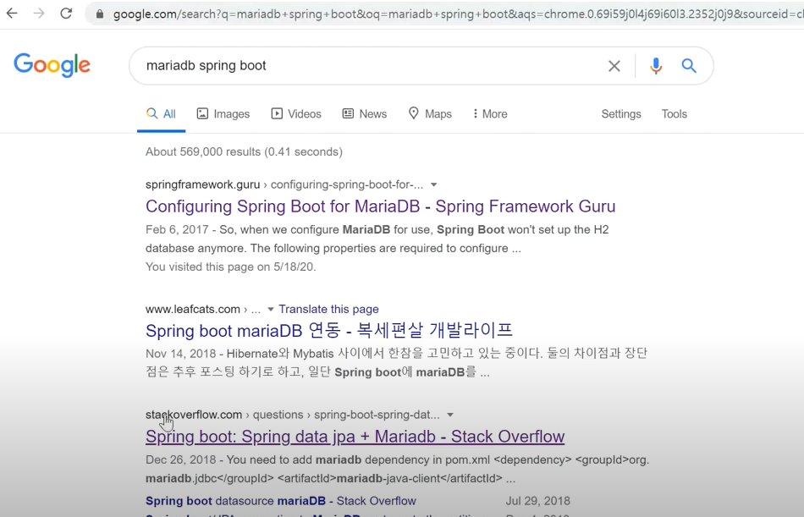
Task: Open search Tools
Action: point(674,114)
